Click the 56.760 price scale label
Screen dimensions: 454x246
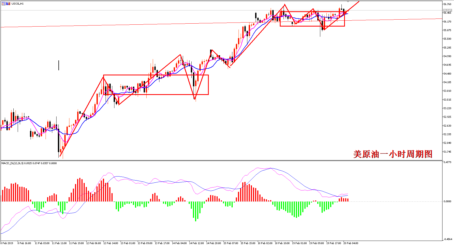click(447, 4)
